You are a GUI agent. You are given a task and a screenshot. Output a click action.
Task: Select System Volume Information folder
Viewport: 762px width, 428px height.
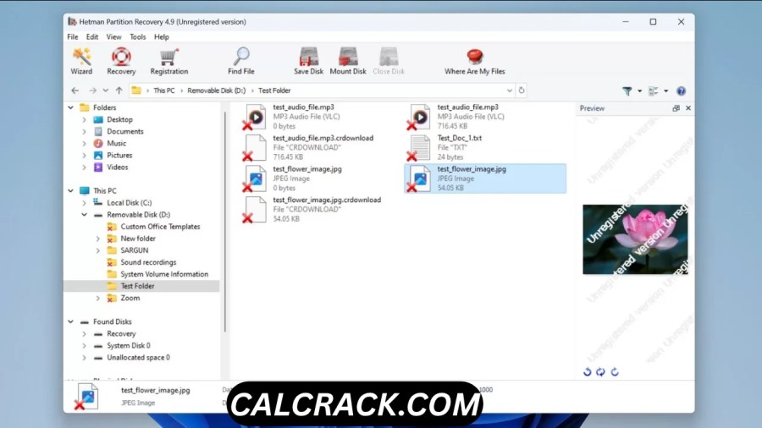[164, 274]
